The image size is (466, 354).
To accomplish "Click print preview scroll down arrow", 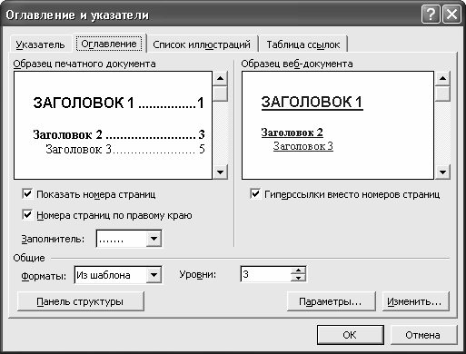I will (x=220, y=172).
